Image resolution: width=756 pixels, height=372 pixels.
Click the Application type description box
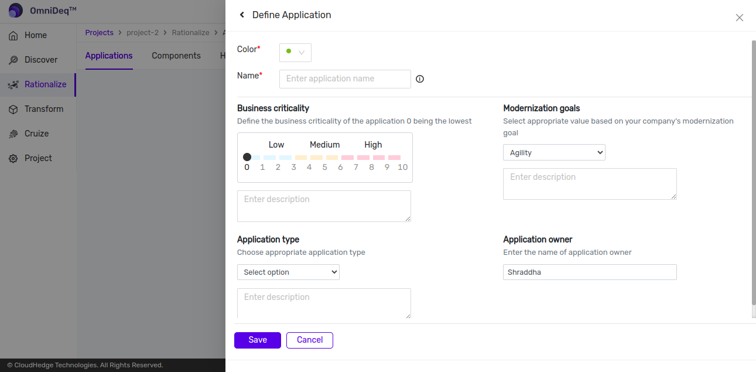(324, 303)
